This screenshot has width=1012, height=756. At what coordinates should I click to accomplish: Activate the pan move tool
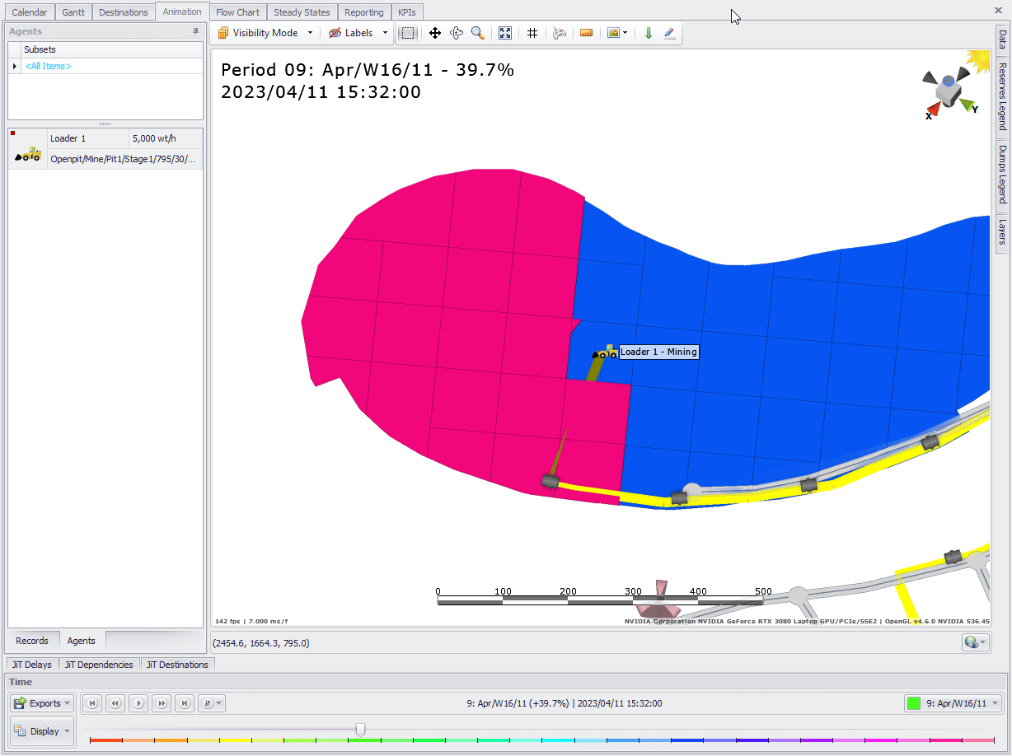435,33
